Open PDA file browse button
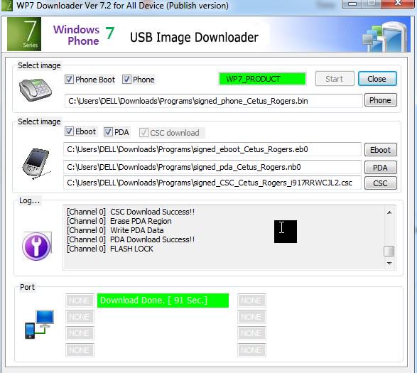The height and width of the screenshot is (373, 417). click(380, 168)
